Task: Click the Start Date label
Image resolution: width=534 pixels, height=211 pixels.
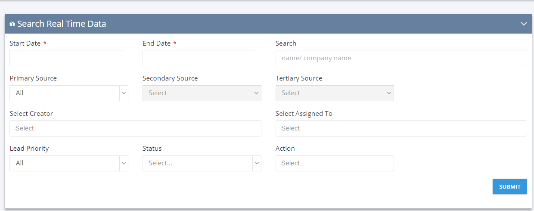Action: [x=25, y=43]
